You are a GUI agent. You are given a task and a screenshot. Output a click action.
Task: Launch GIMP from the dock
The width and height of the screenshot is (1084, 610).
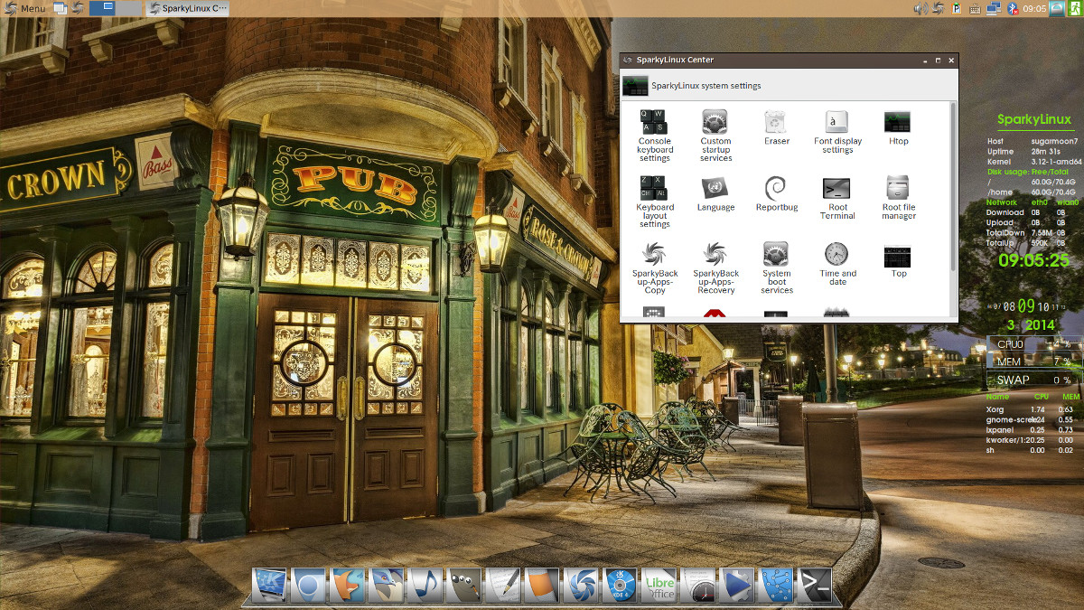coord(463,586)
